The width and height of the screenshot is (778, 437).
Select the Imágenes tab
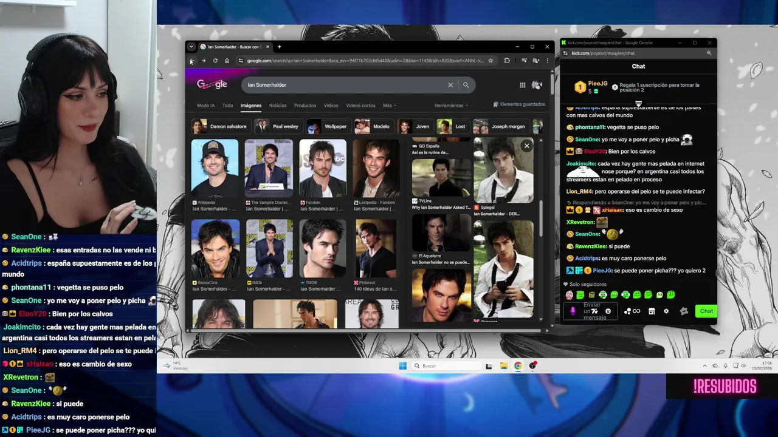(x=250, y=106)
